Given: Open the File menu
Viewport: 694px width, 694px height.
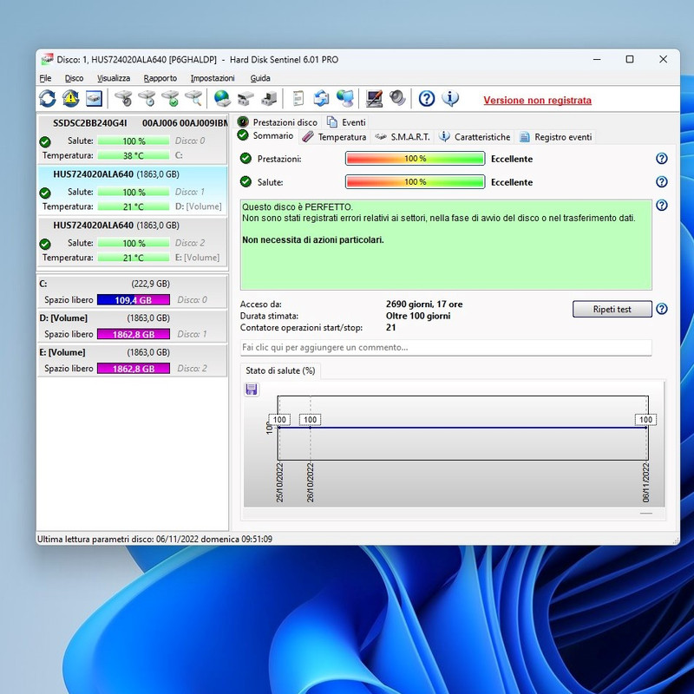Looking at the screenshot, I should tap(45, 78).
